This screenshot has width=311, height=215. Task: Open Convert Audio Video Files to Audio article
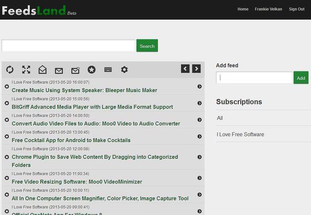click(96, 124)
